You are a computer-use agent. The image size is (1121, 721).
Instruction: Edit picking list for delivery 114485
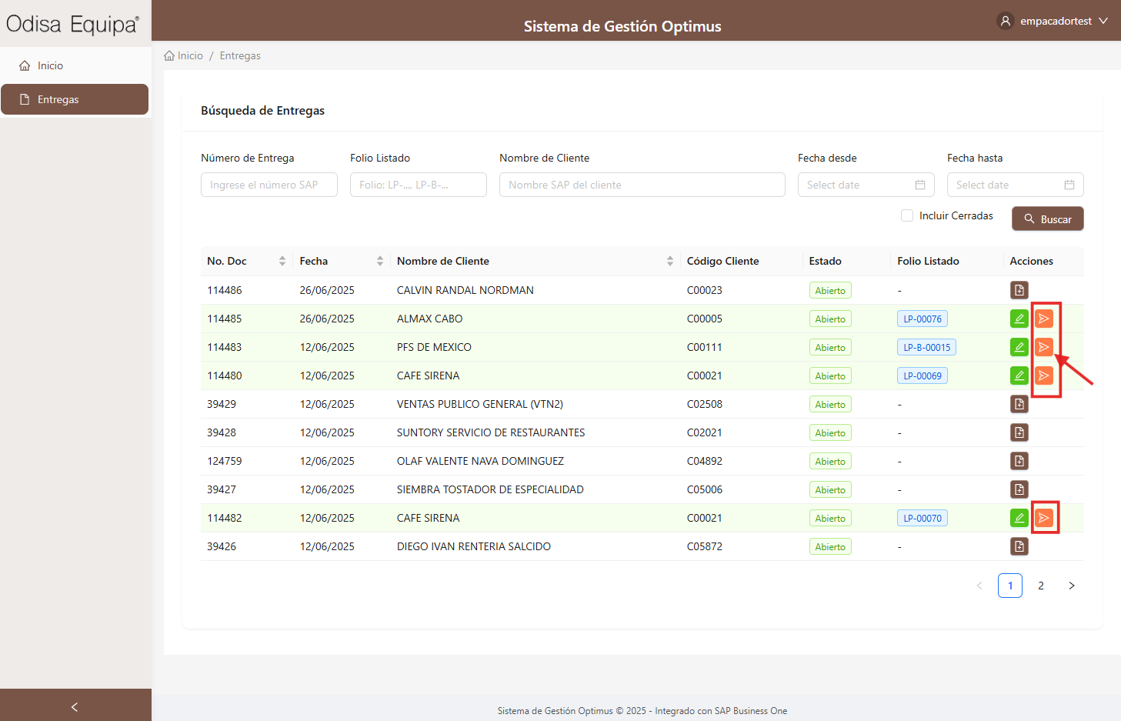coord(1019,319)
